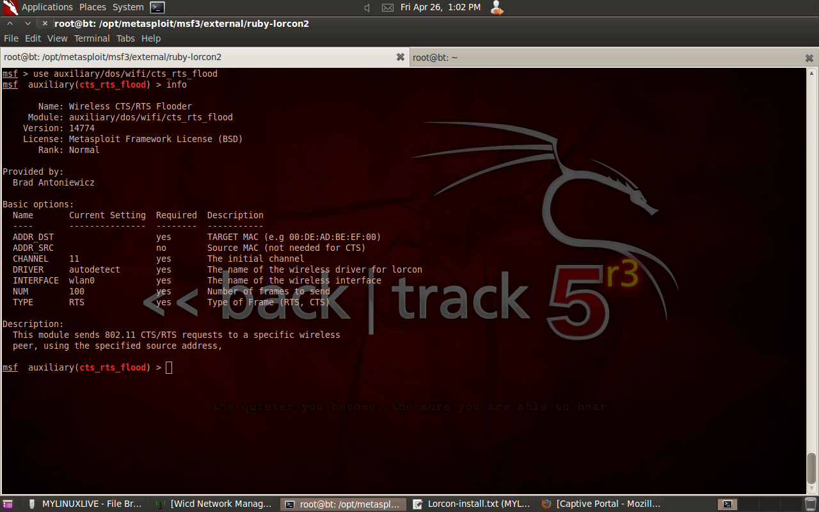This screenshot has width=819, height=512.
Task: Click the "TYPE" option name
Action: click(x=23, y=302)
